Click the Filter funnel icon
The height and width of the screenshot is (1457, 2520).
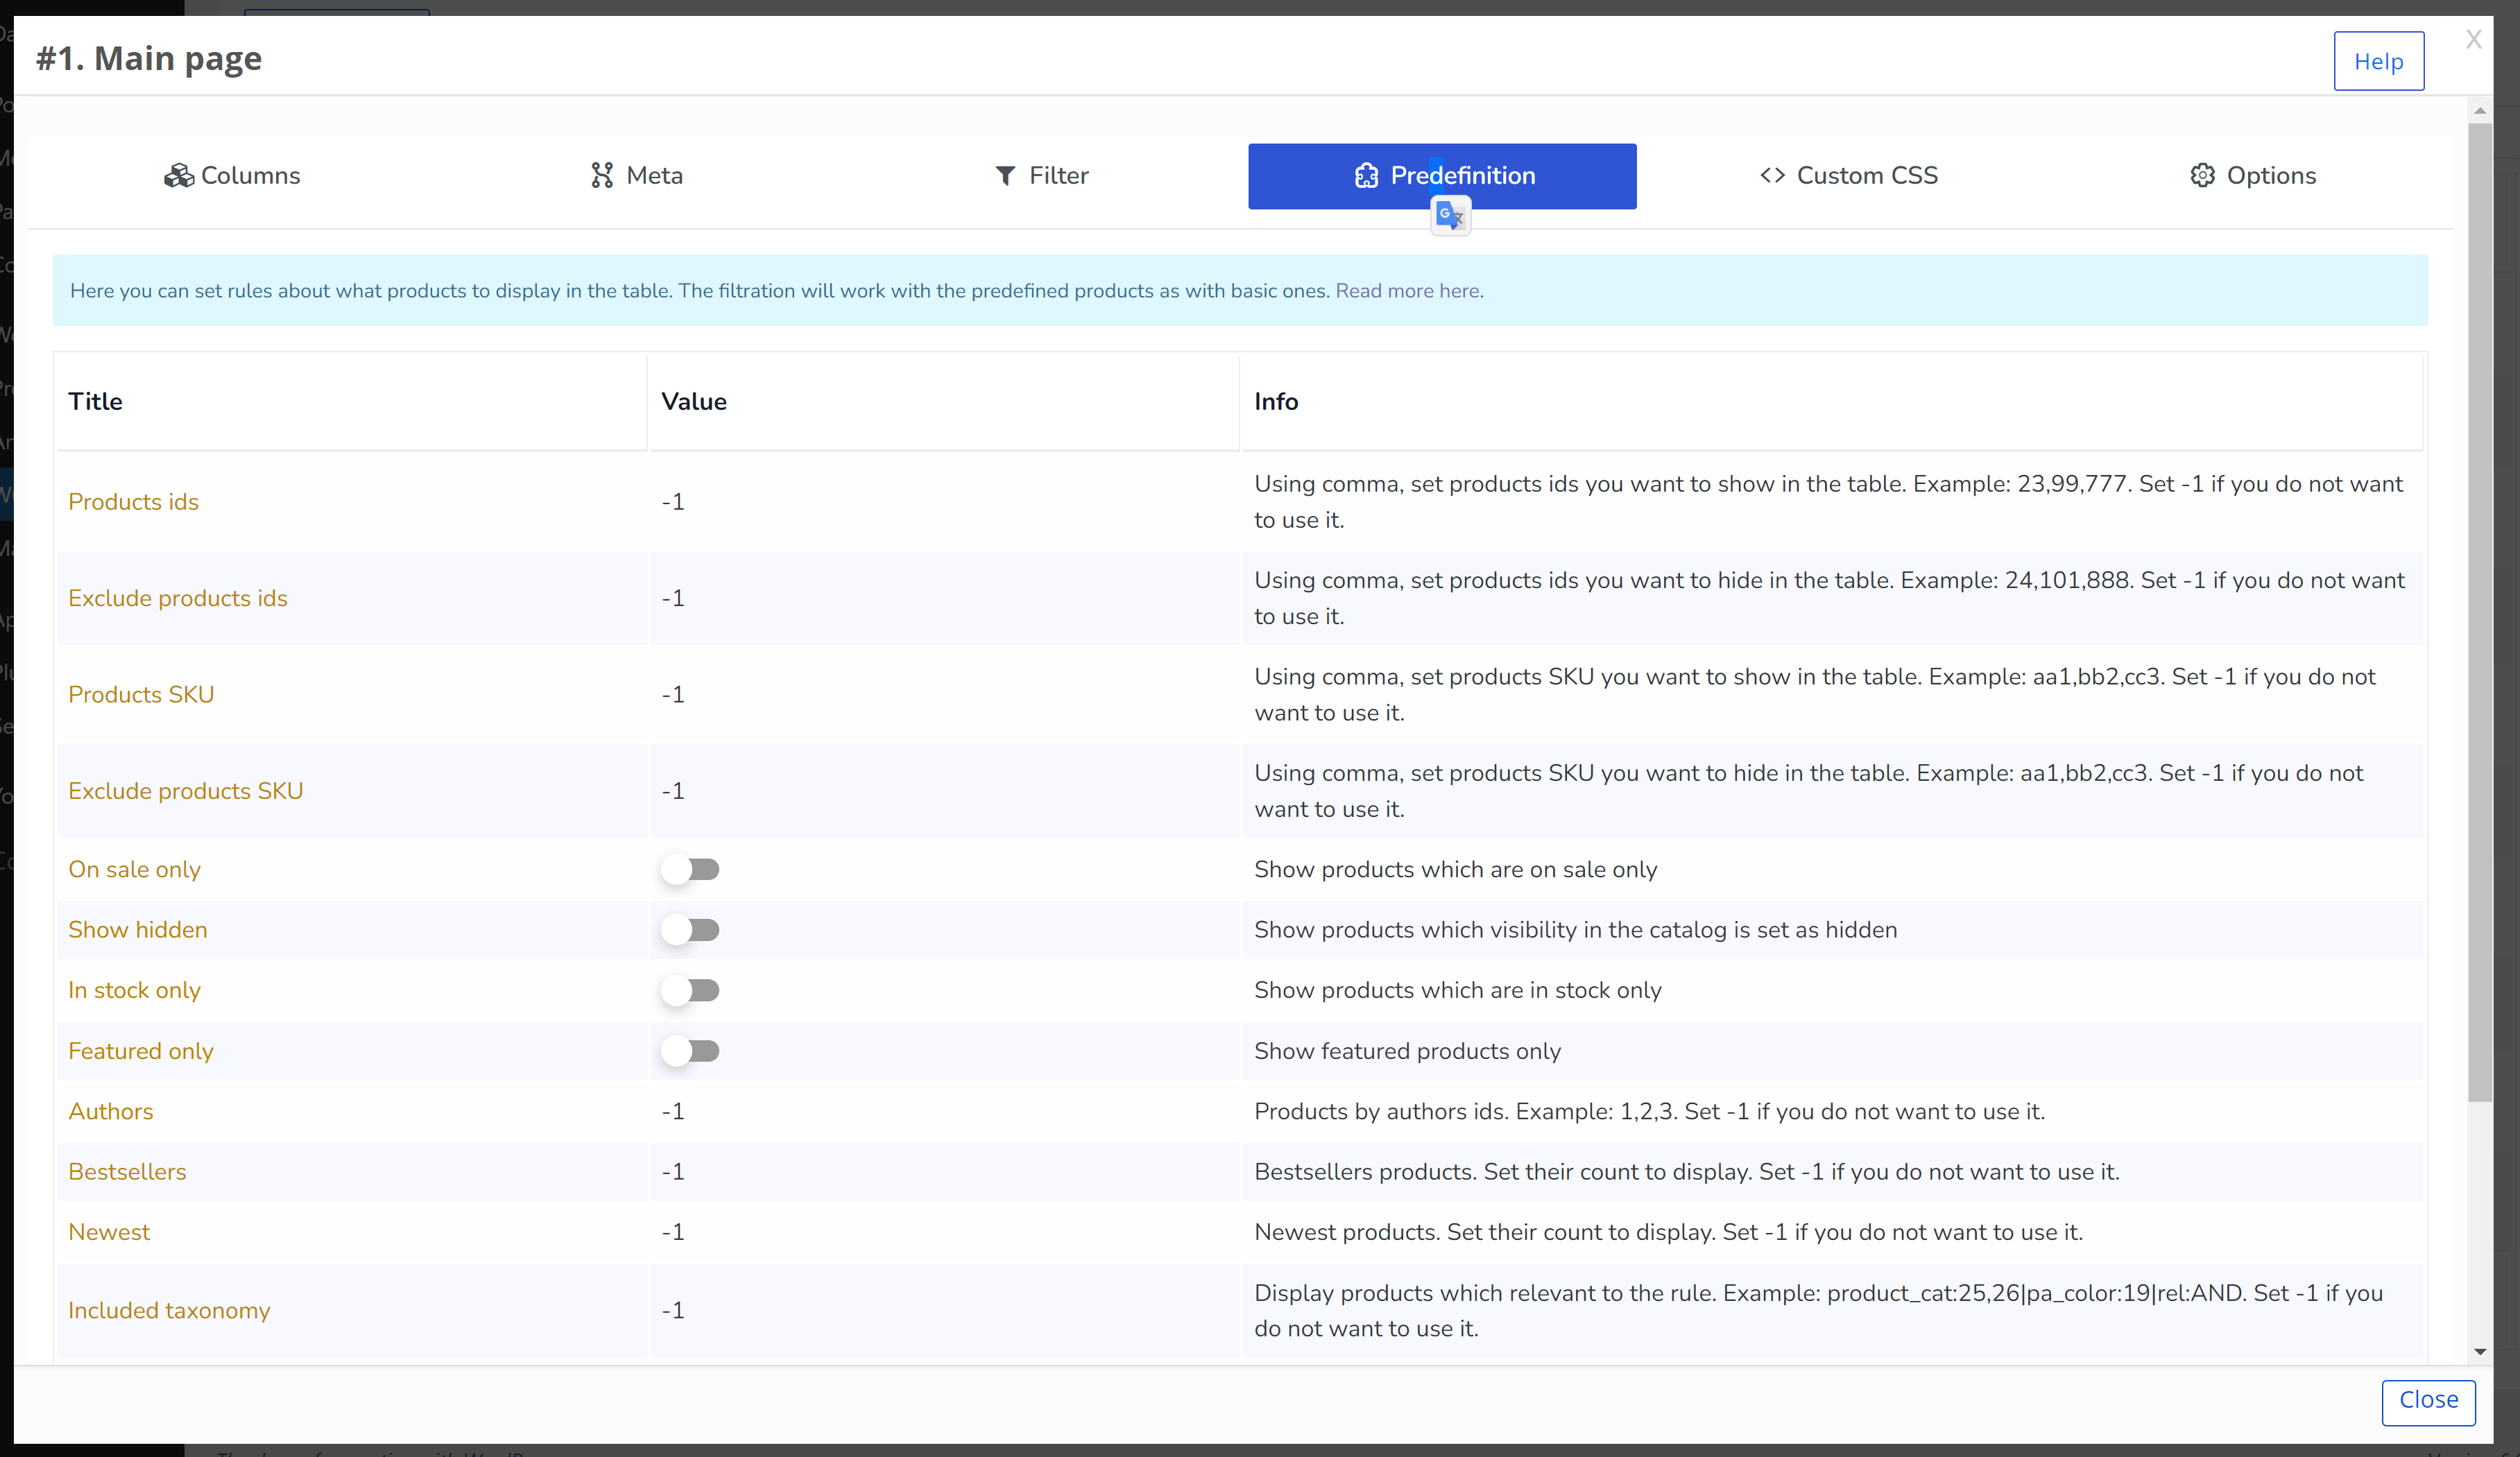click(x=1005, y=176)
